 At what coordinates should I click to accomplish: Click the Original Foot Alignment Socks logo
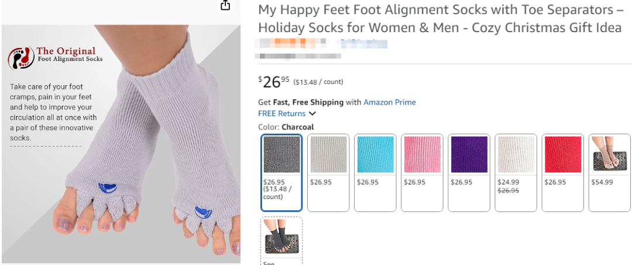(56, 57)
